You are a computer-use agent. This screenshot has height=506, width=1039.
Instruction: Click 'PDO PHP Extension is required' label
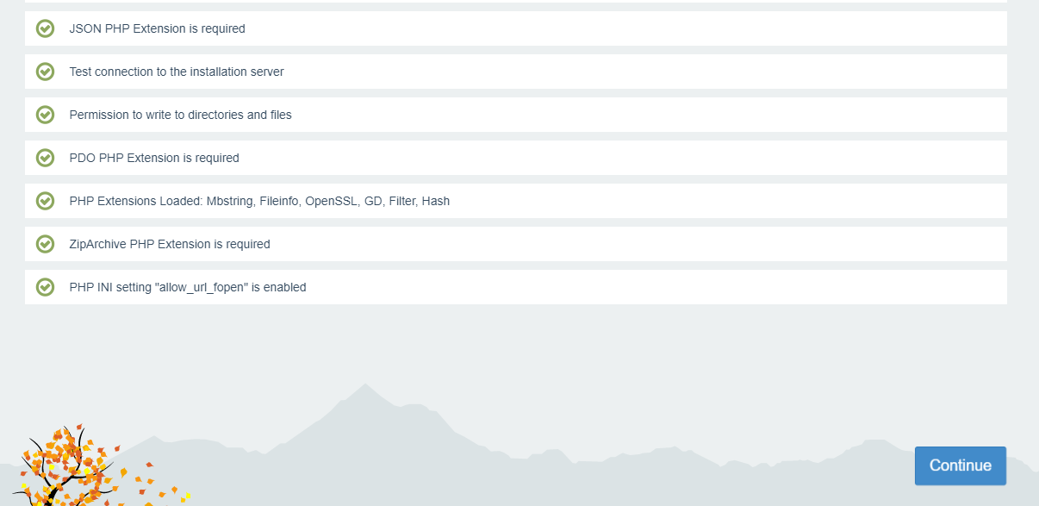[x=154, y=158]
